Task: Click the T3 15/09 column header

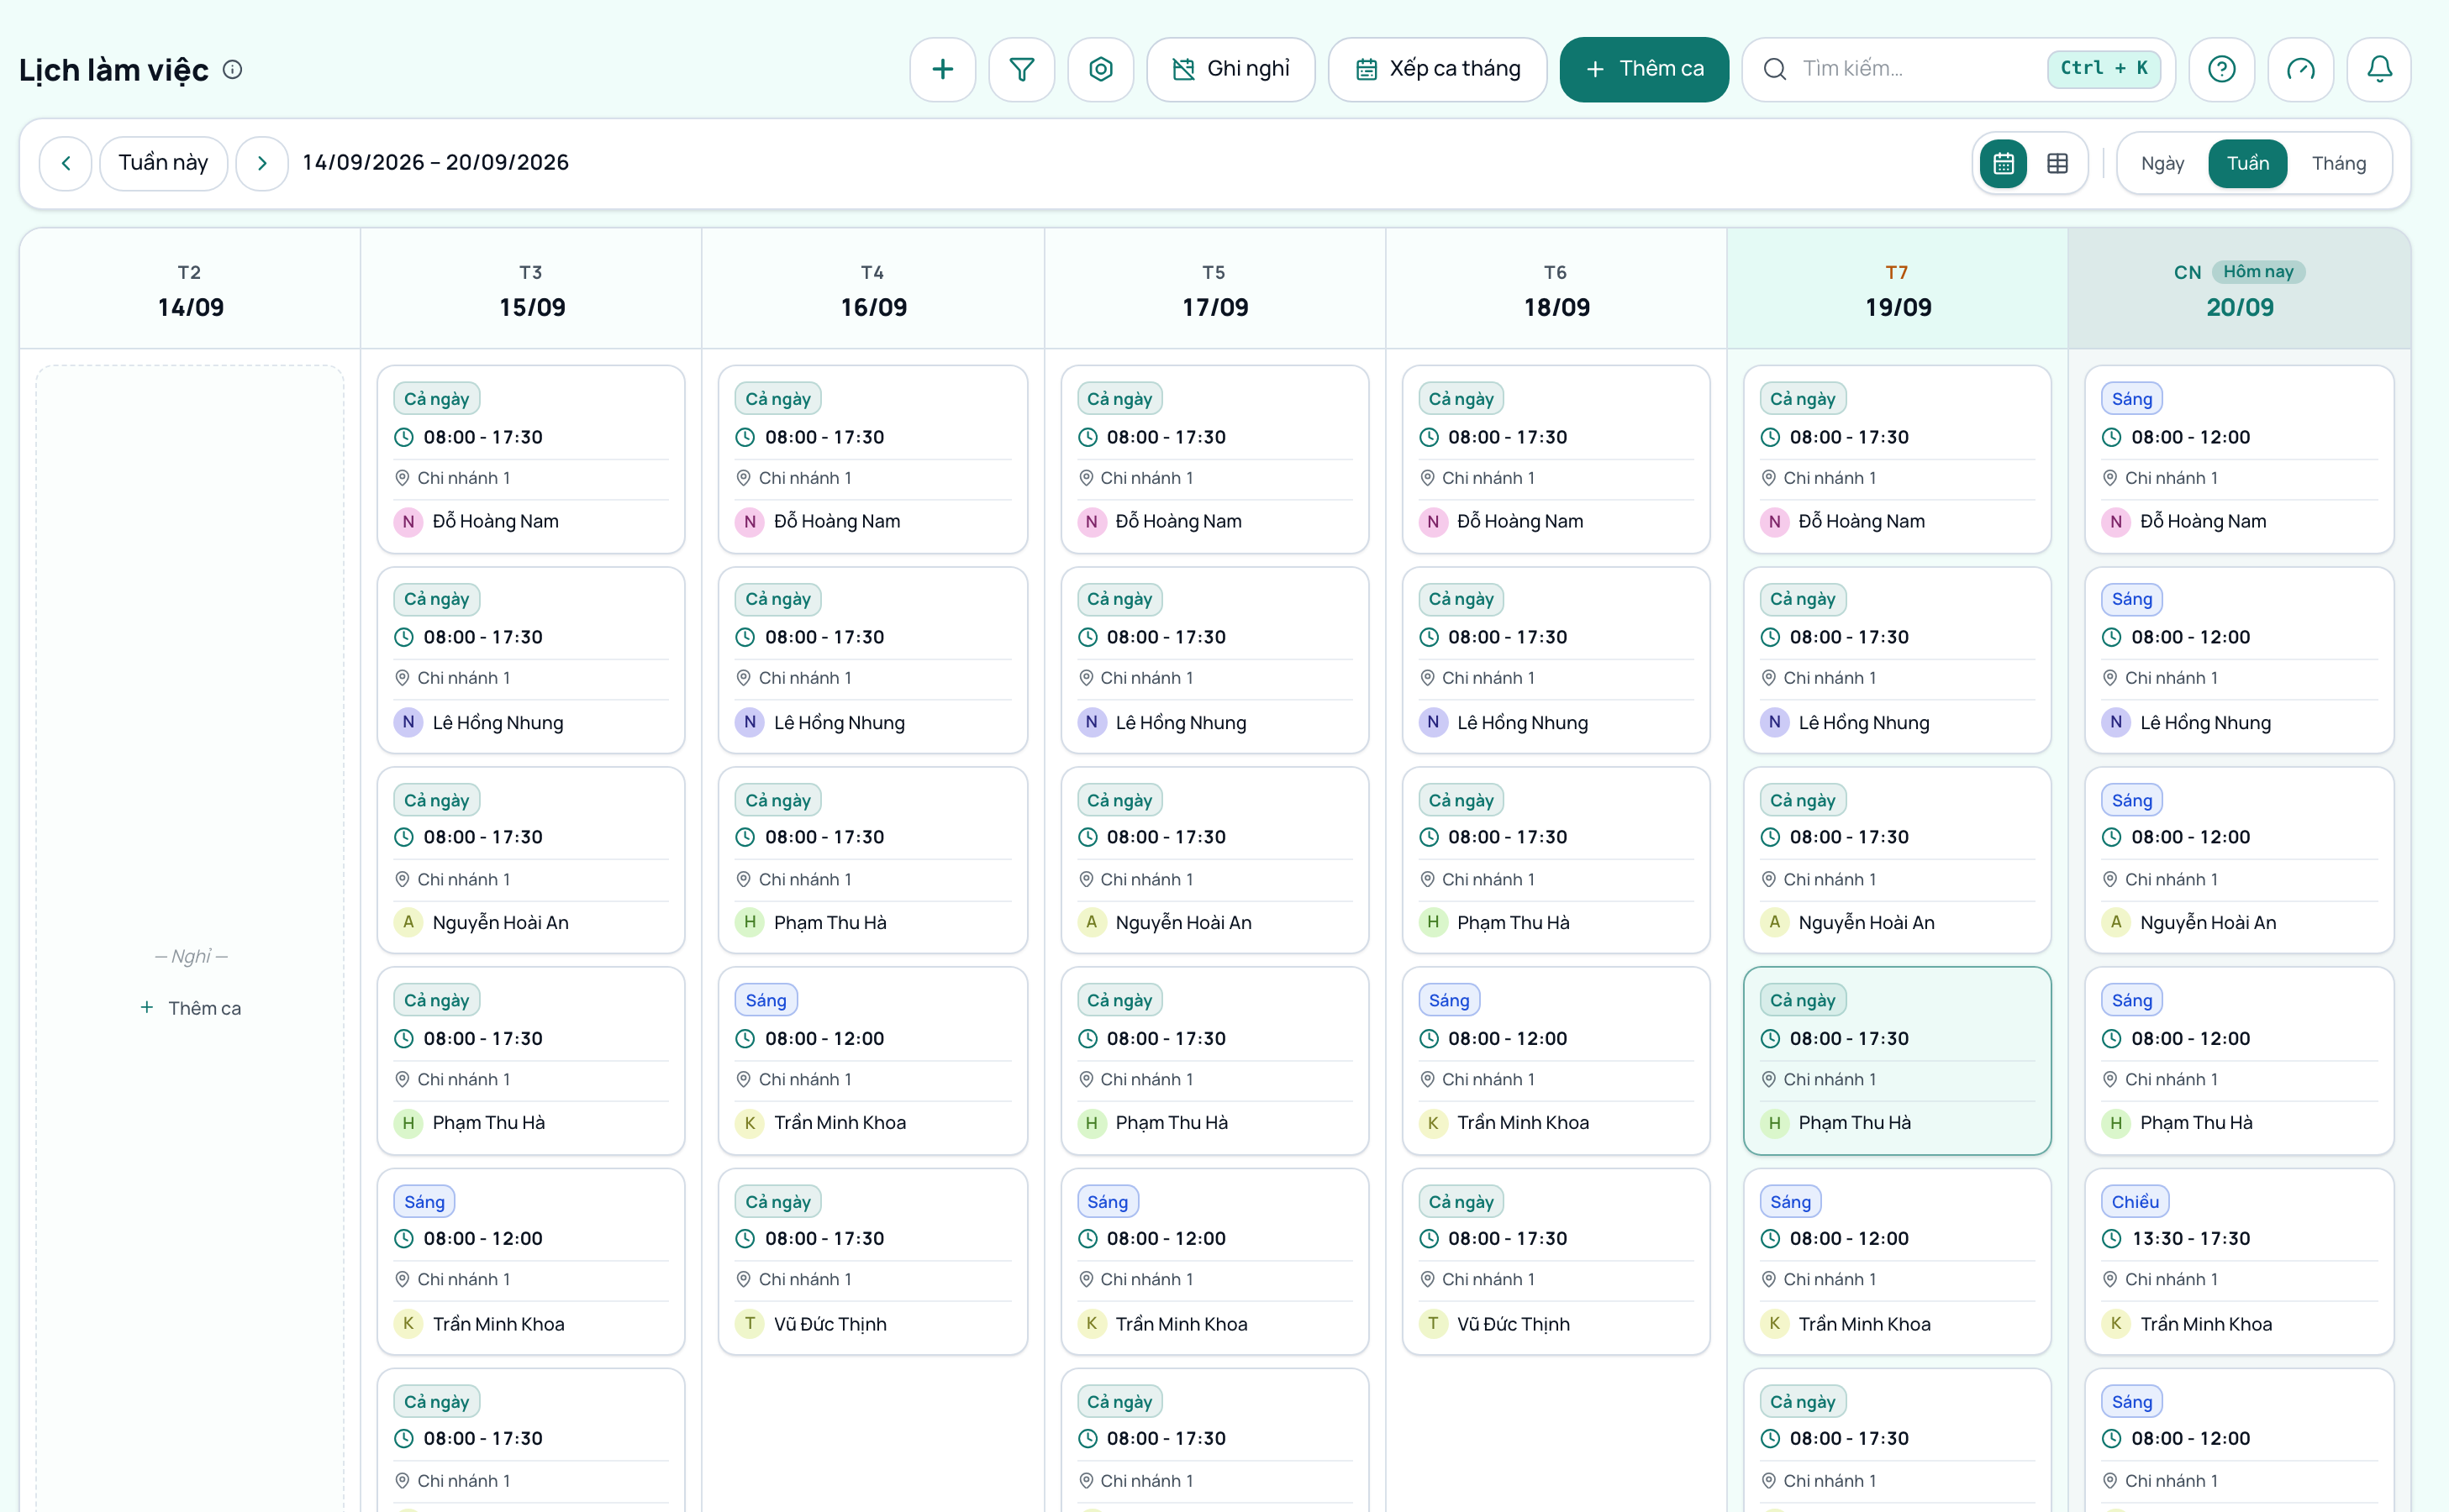Action: tap(531, 289)
